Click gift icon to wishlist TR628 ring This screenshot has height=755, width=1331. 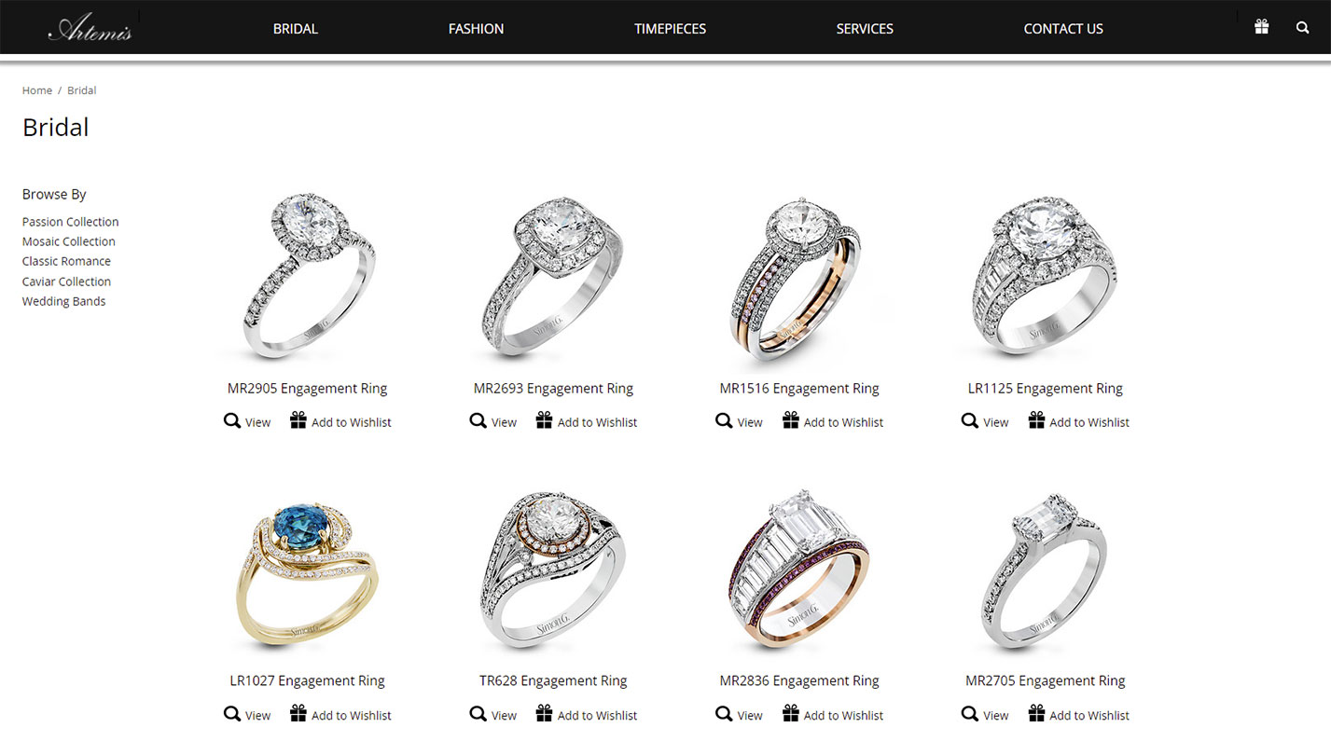click(544, 714)
